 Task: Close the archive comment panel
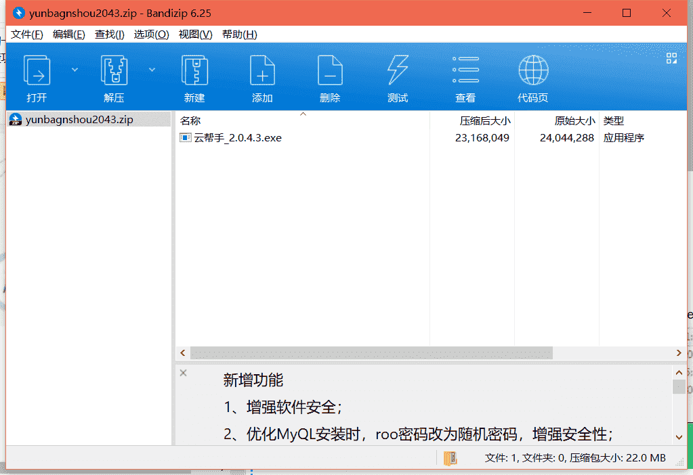click(x=184, y=373)
